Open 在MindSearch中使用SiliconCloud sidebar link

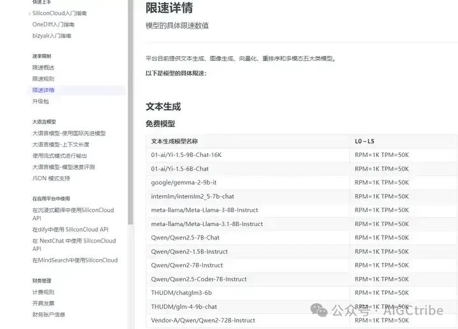pyautogui.click(x=75, y=260)
